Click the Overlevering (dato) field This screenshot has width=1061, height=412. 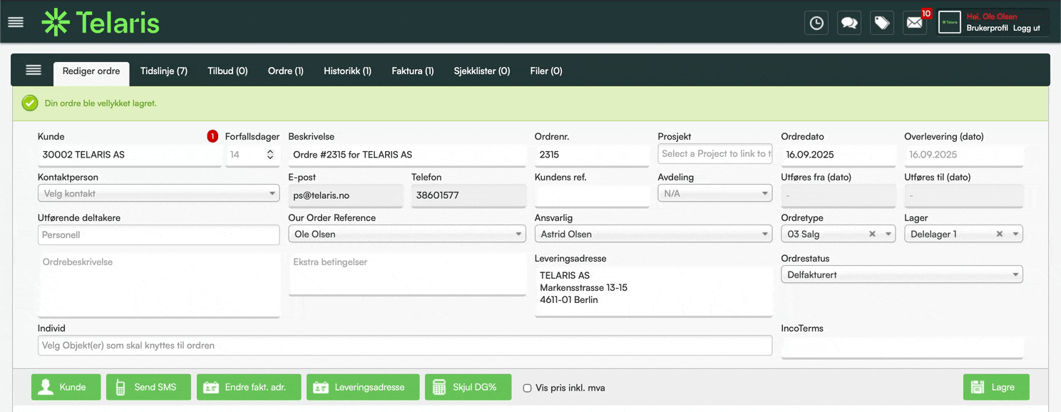click(963, 155)
